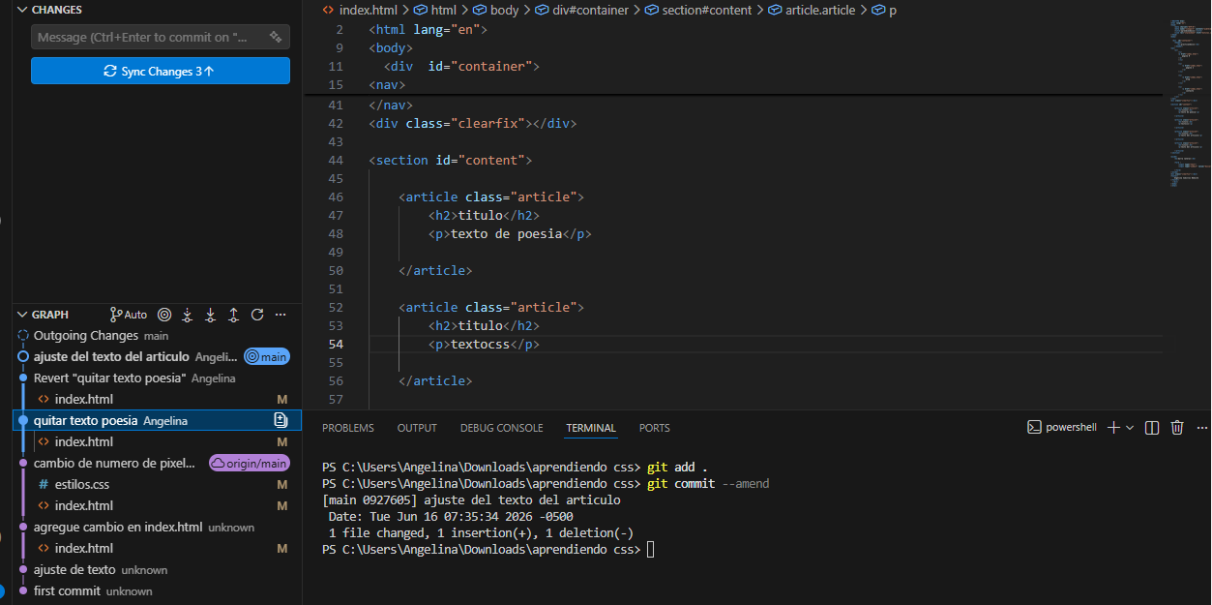The height and width of the screenshot is (605, 1212).
Task: Collapse the CHANGES section
Action: (x=23, y=9)
